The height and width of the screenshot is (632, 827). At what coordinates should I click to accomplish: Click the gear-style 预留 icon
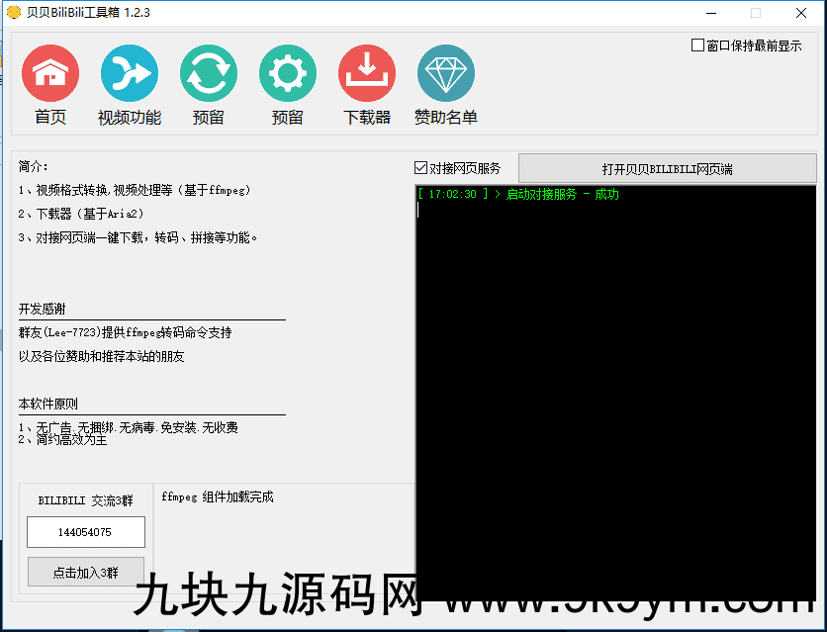[288, 73]
